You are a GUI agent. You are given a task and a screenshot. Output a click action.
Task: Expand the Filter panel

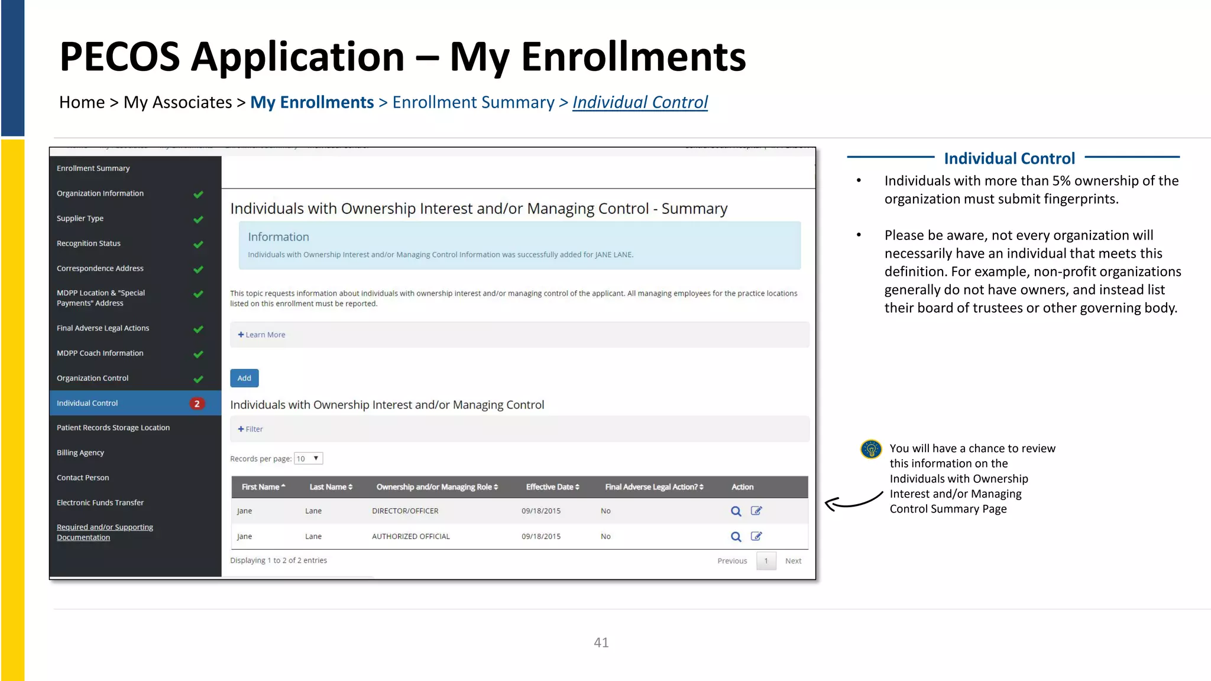tap(250, 429)
